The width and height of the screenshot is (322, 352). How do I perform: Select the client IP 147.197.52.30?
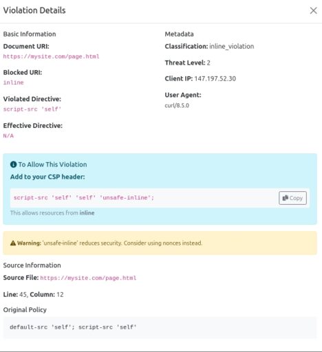pos(215,78)
